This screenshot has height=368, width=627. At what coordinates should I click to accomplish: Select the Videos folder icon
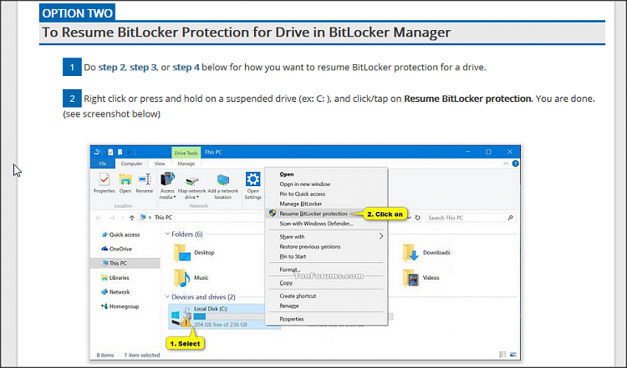coord(410,278)
